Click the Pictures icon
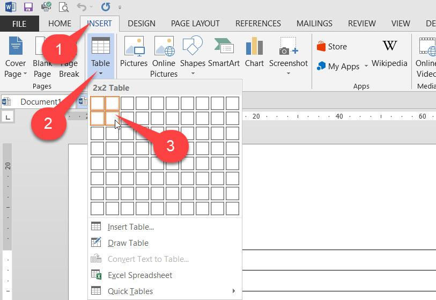Screen dimensions: 436x300 pyautogui.click(x=134, y=53)
